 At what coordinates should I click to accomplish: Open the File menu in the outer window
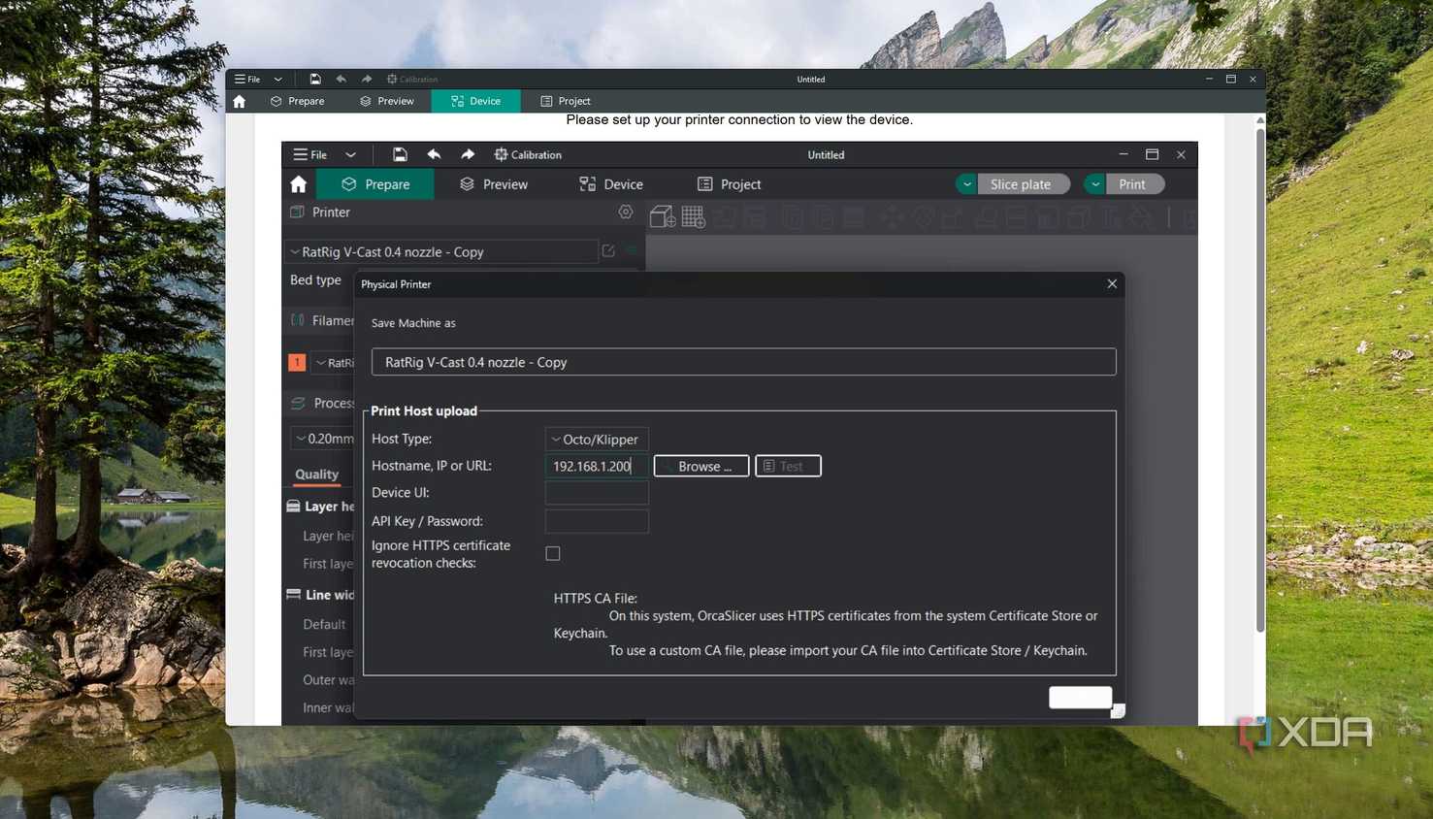coord(247,79)
